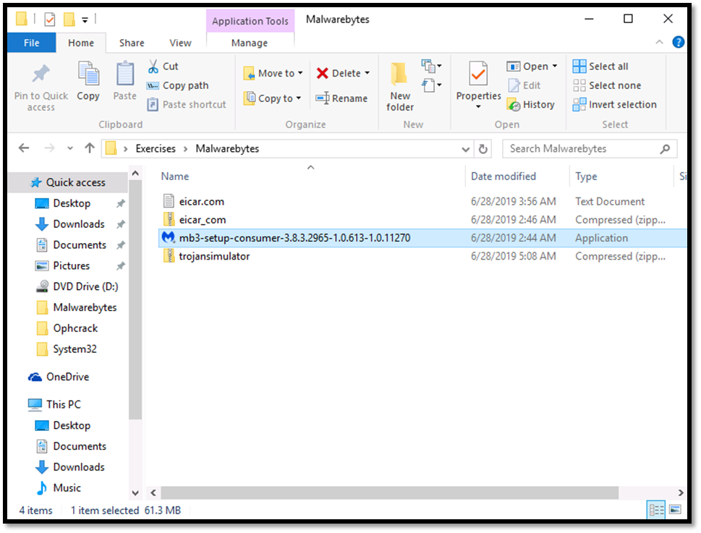701x533 pixels.
Task: Open the Move to dropdown
Action: tap(273, 73)
